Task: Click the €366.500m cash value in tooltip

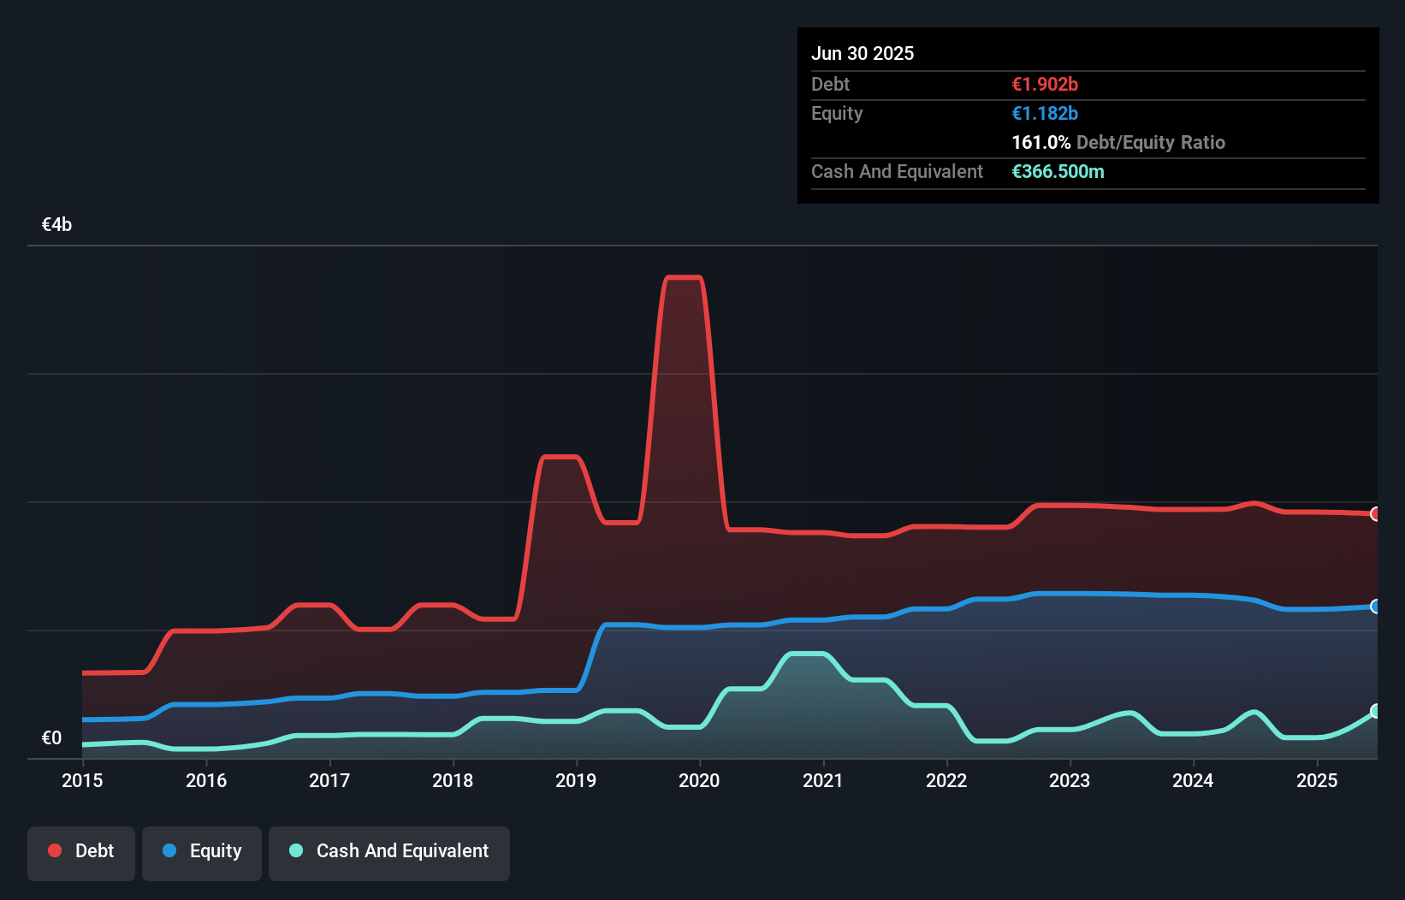Action: pyautogui.click(x=1058, y=171)
